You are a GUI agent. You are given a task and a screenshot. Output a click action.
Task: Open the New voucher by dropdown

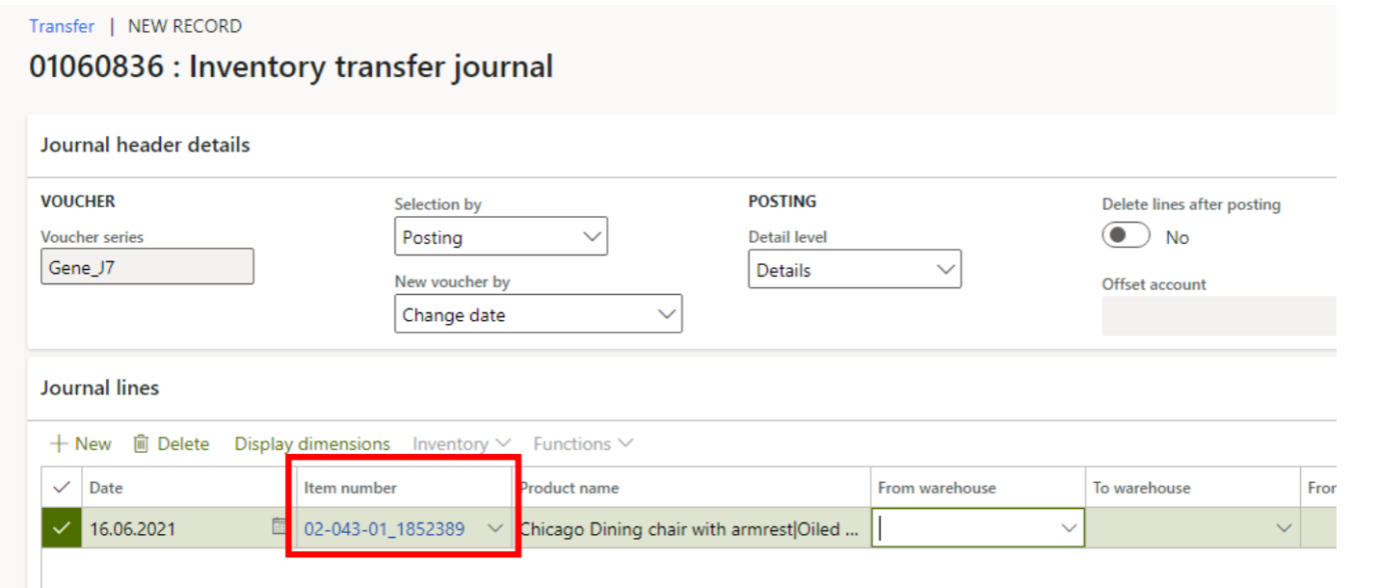point(665,314)
